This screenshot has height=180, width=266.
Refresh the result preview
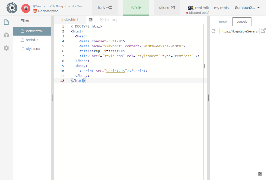tap(214, 31)
